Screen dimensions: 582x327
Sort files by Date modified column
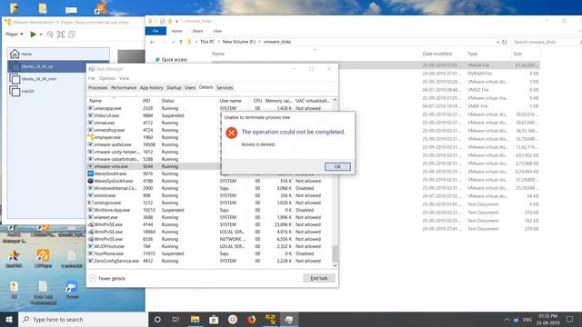pyautogui.click(x=437, y=54)
